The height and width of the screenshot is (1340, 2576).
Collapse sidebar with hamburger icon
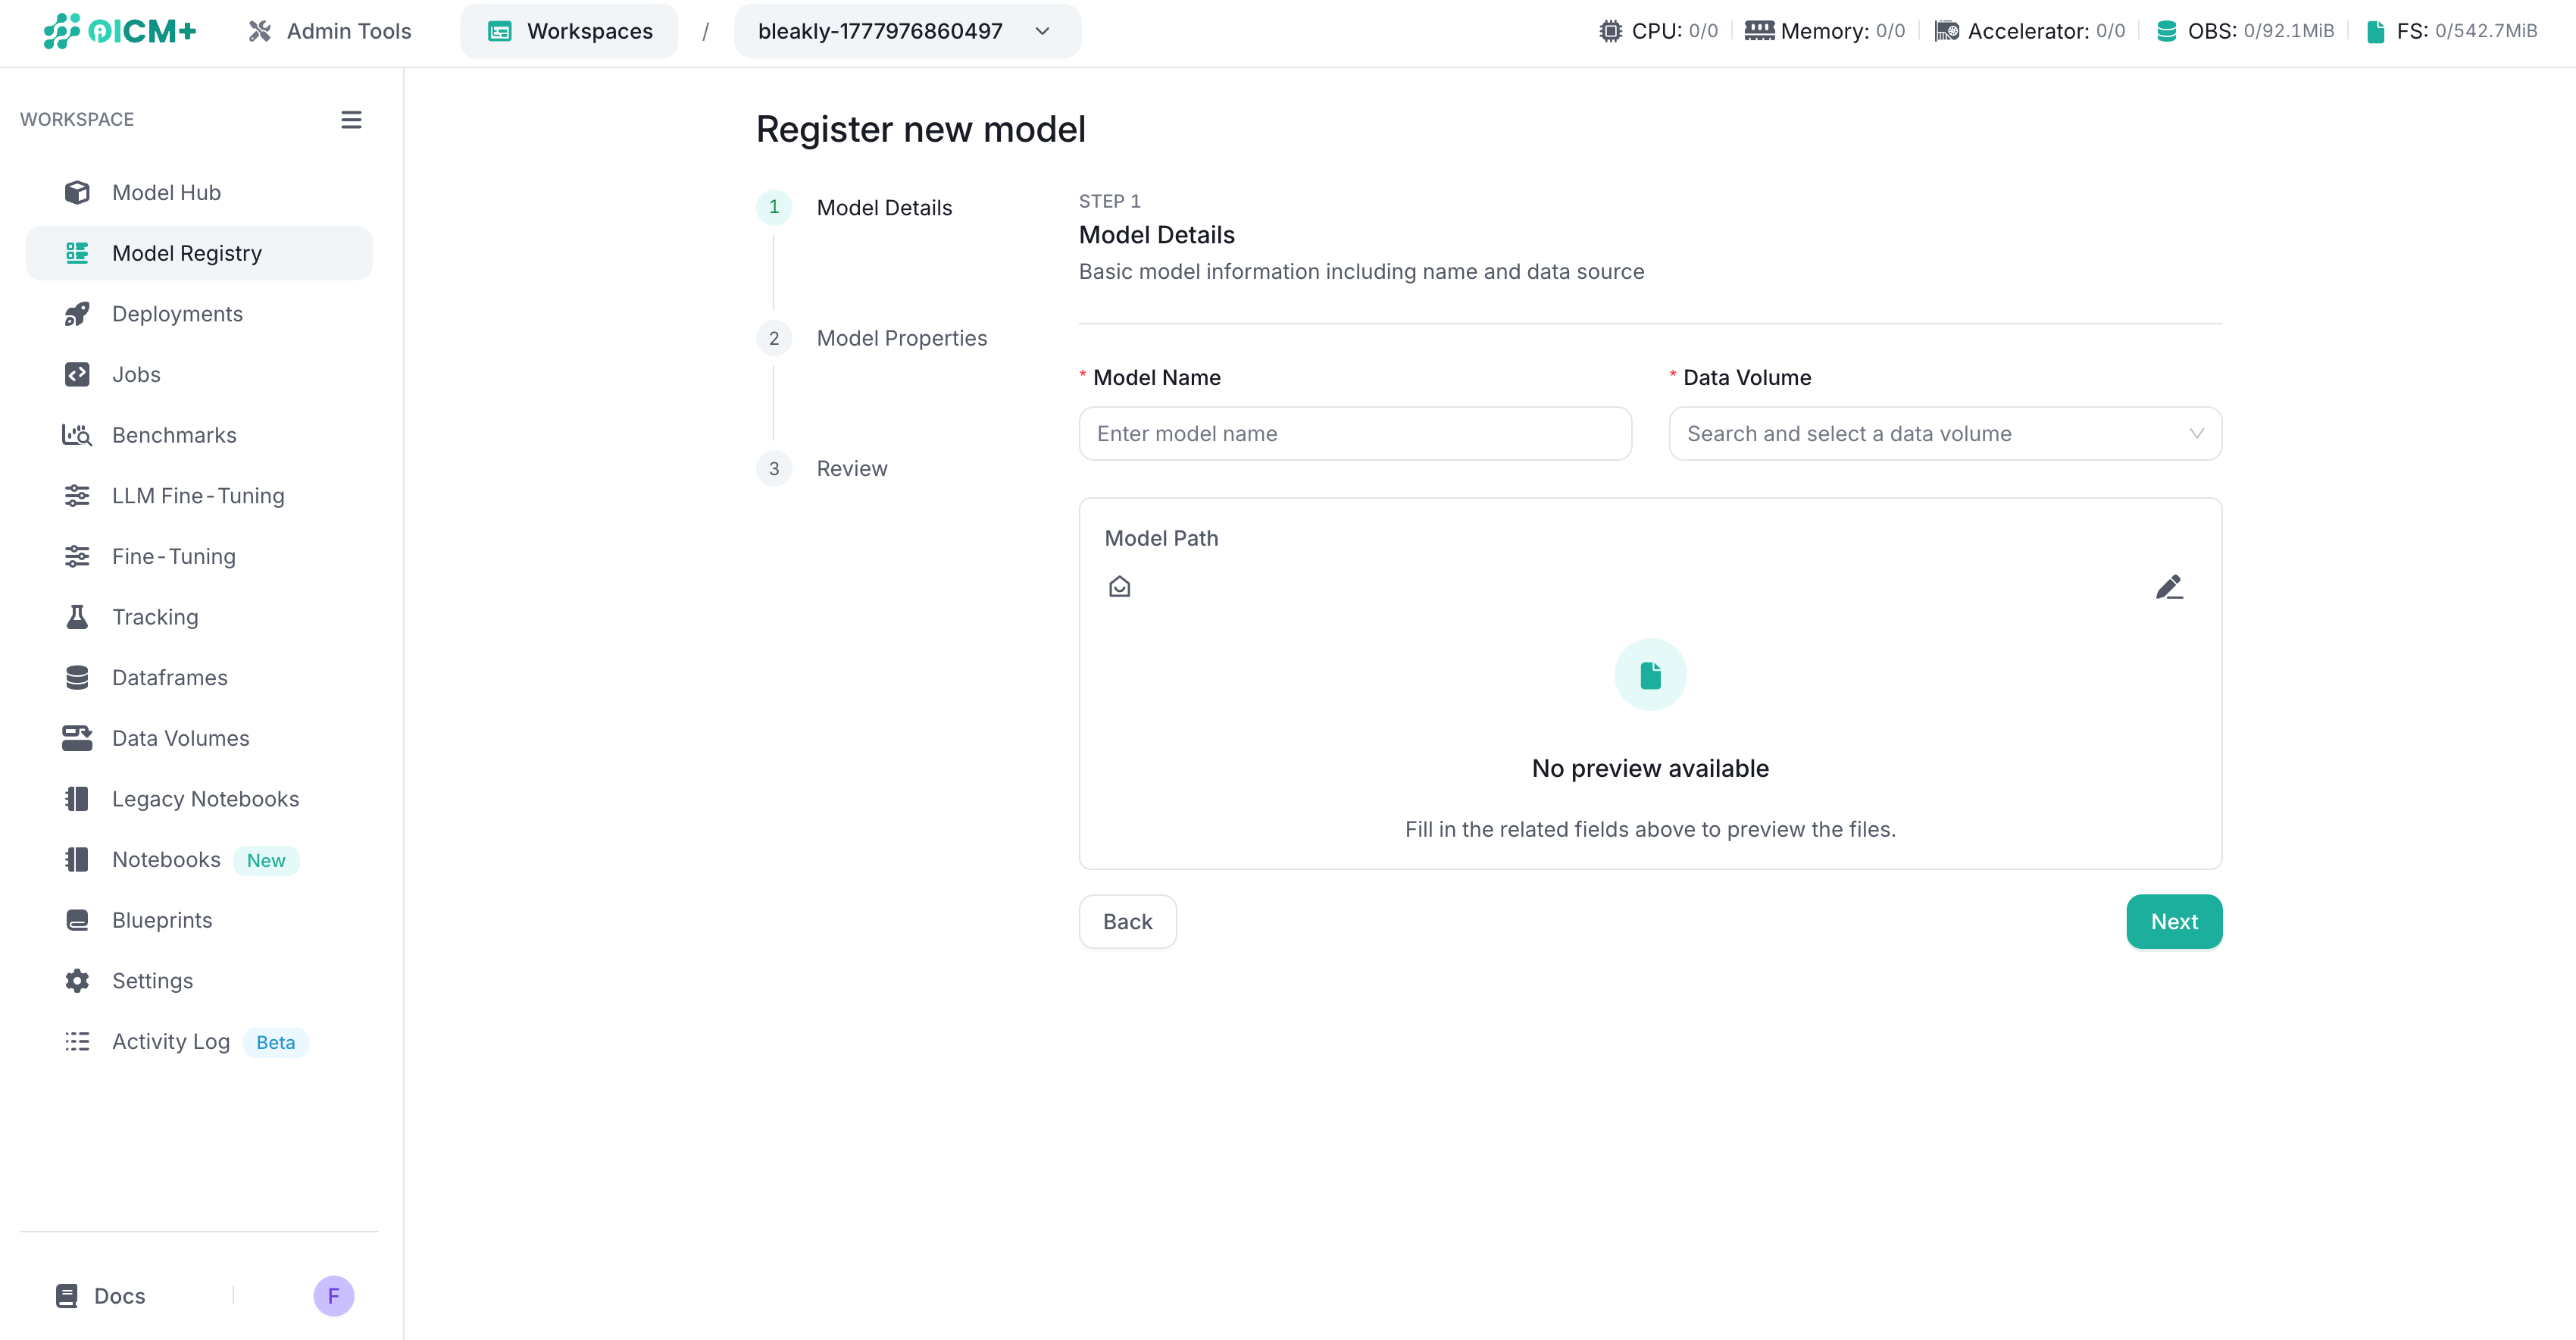[x=351, y=120]
